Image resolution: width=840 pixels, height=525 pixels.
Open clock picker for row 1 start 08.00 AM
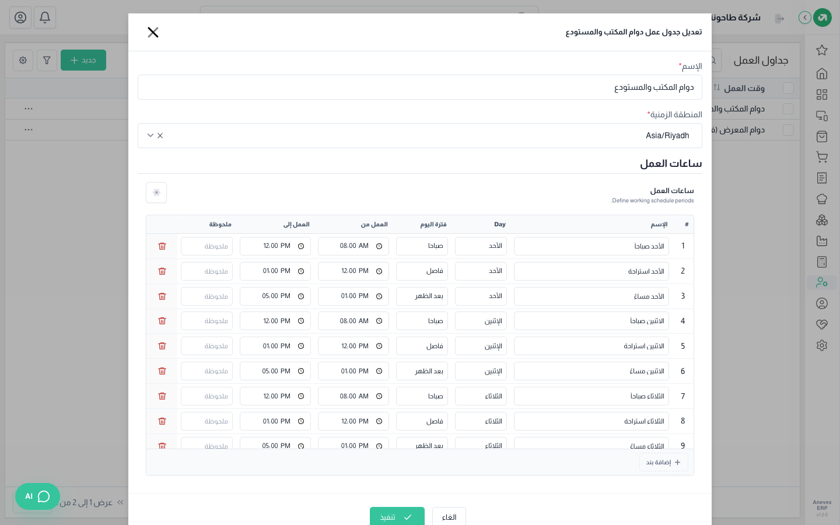(379, 246)
